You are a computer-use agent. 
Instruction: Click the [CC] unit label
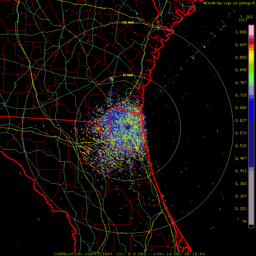[242, 20]
